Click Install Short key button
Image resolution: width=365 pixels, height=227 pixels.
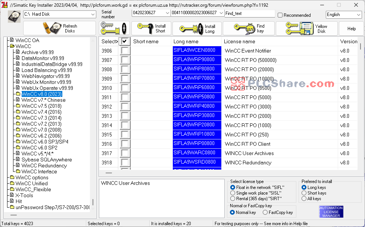(x=151, y=28)
